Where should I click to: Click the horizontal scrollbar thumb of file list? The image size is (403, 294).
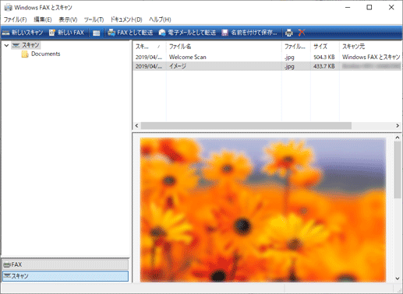(x=246, y=126)
